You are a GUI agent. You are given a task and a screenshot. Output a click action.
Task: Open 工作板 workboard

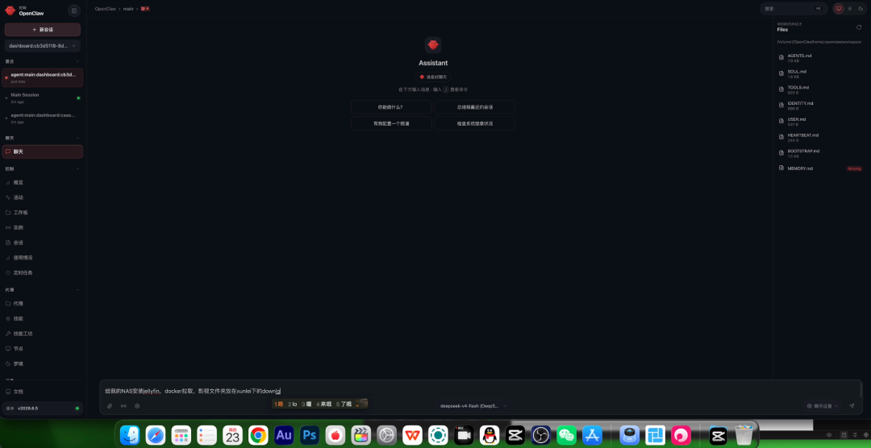click(x=42, y=212)
